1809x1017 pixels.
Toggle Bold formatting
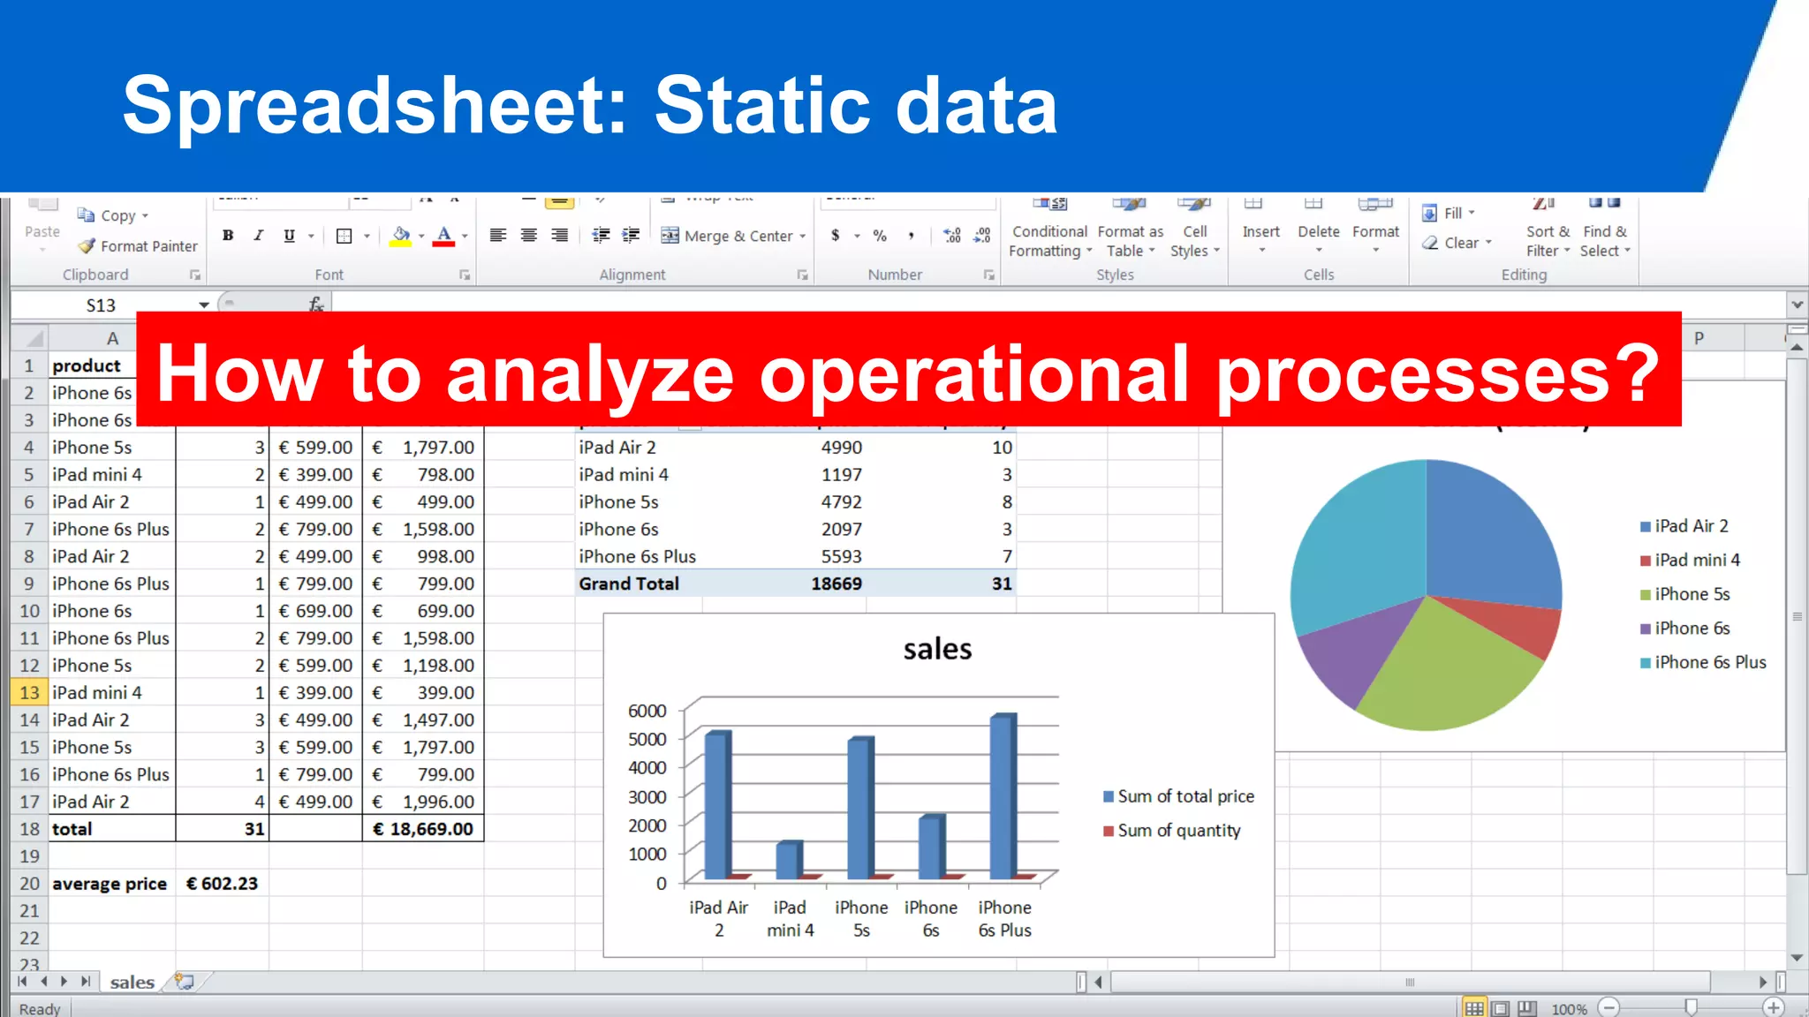(228, 236)
